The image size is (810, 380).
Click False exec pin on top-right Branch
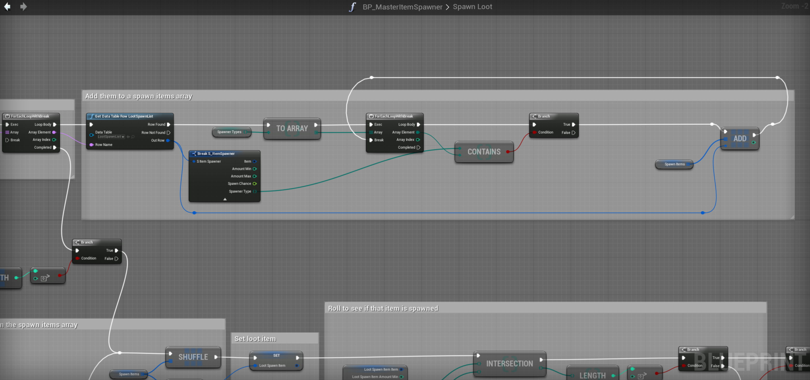point(573,133)
